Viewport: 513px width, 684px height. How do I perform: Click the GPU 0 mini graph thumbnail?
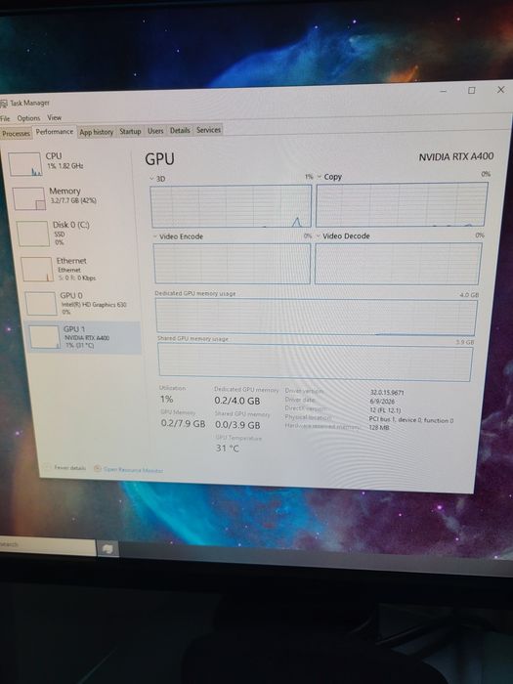[41, 304]
